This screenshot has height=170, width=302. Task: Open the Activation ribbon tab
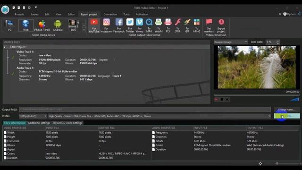(x=142, y=15)
